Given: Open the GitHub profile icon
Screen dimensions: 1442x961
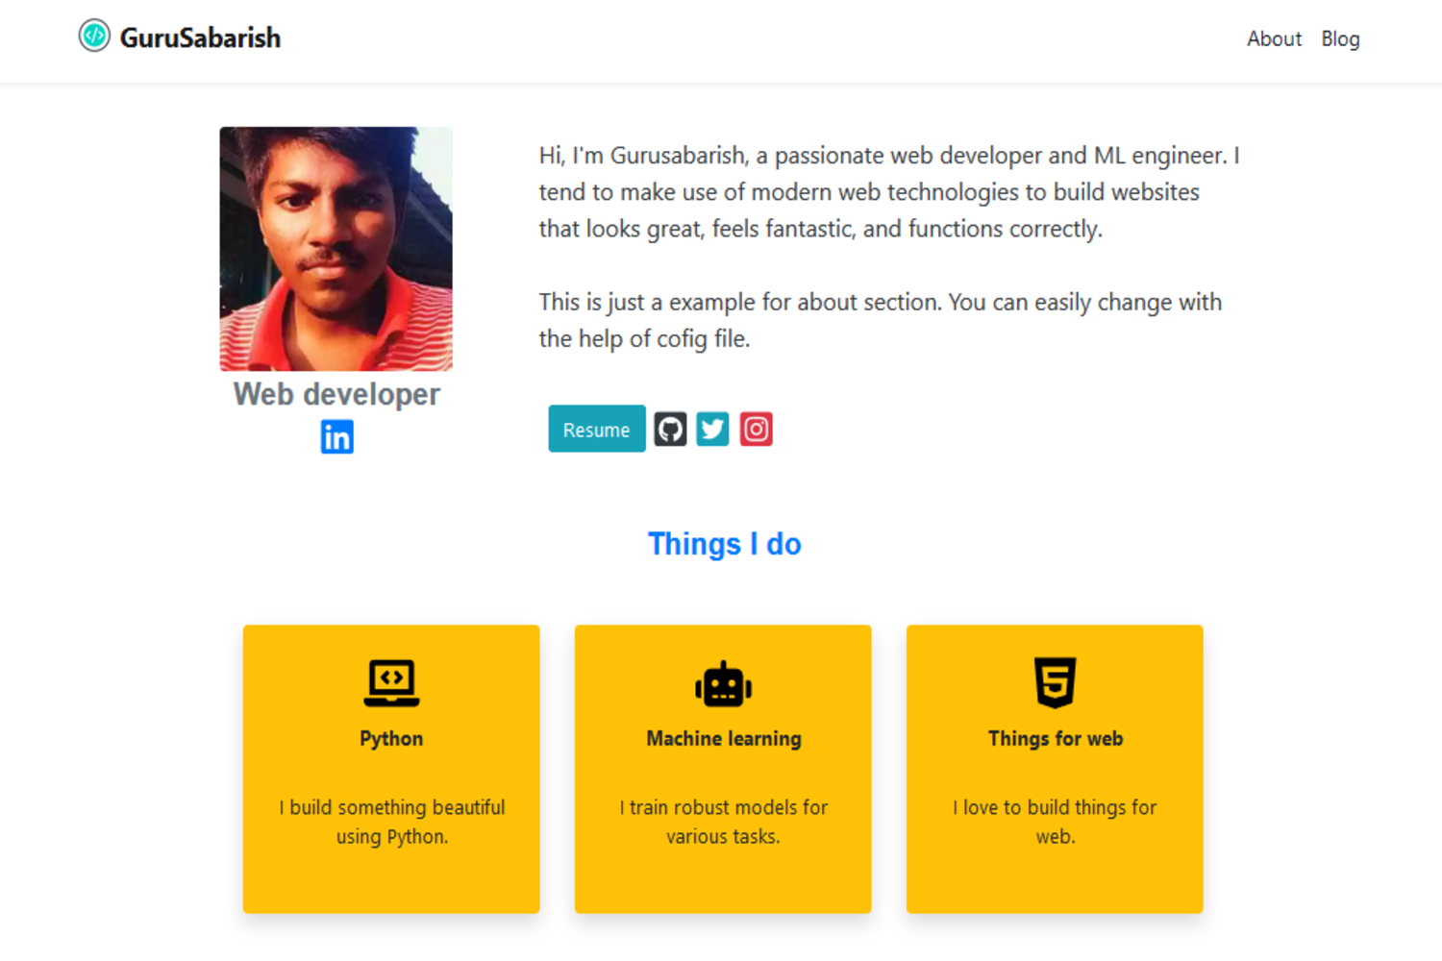Looking at the screenshot, I should [670, 429].
